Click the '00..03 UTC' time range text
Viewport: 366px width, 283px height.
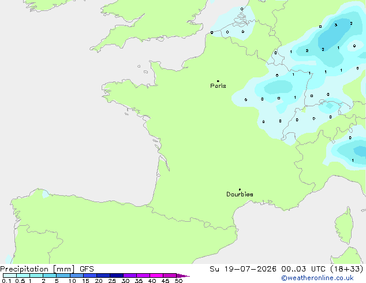point(303,269)
